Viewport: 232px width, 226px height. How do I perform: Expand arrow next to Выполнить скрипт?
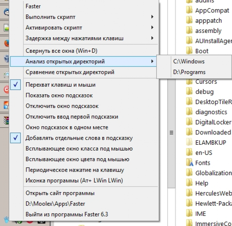pyautogui.click(x=152, y=17)
